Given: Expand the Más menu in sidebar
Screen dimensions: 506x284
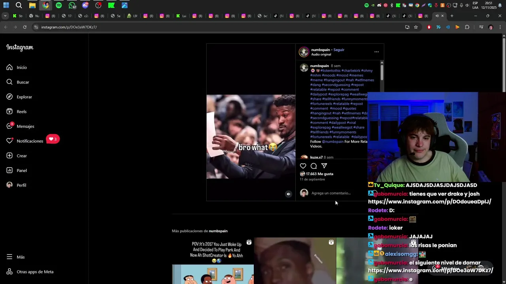Looking at the screenshot, I should (x=15, y=257).
